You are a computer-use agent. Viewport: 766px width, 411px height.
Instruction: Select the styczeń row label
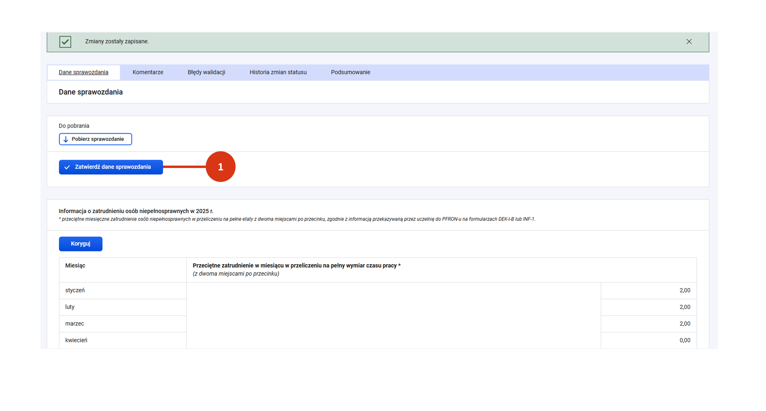75,290
